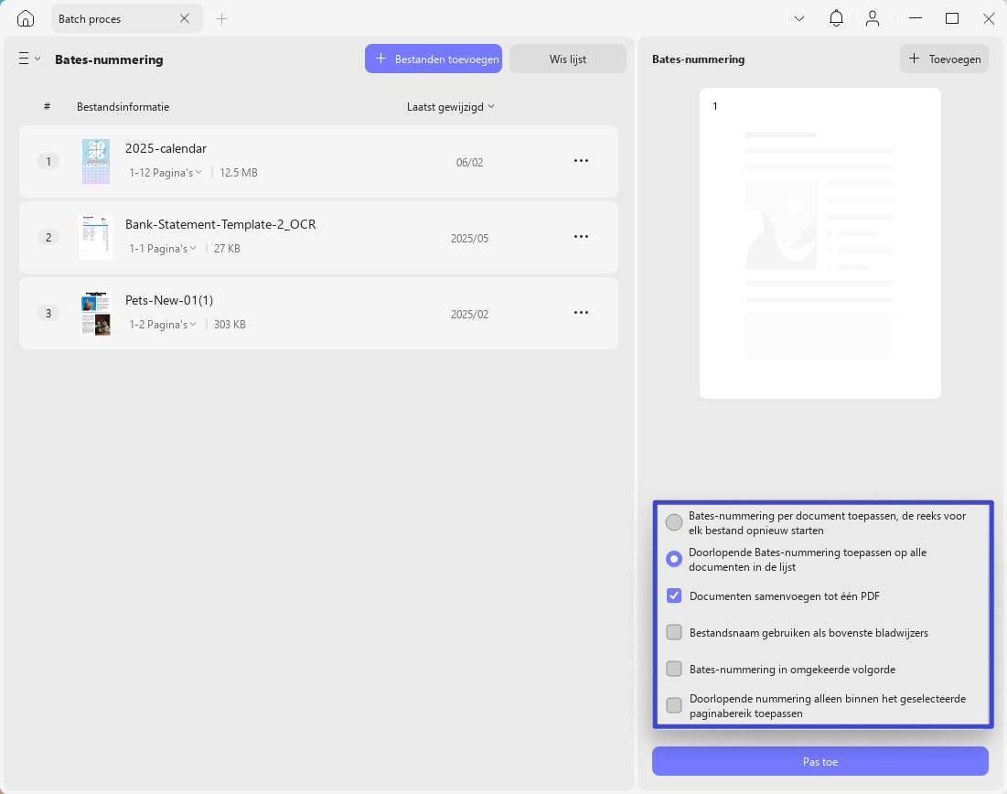Image resolution: width=1007 pixels, height=794 pixels.
Task: Apply changes with Pas toe button
Action: click(x=820, y=761)
